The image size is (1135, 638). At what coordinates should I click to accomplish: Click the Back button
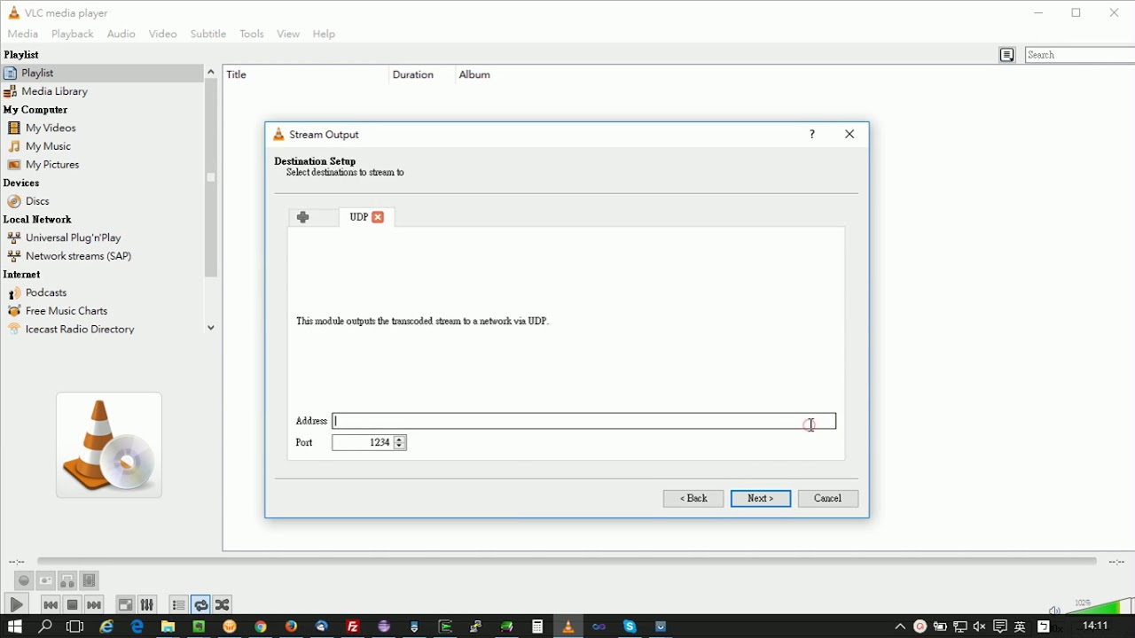coord(693,498)
